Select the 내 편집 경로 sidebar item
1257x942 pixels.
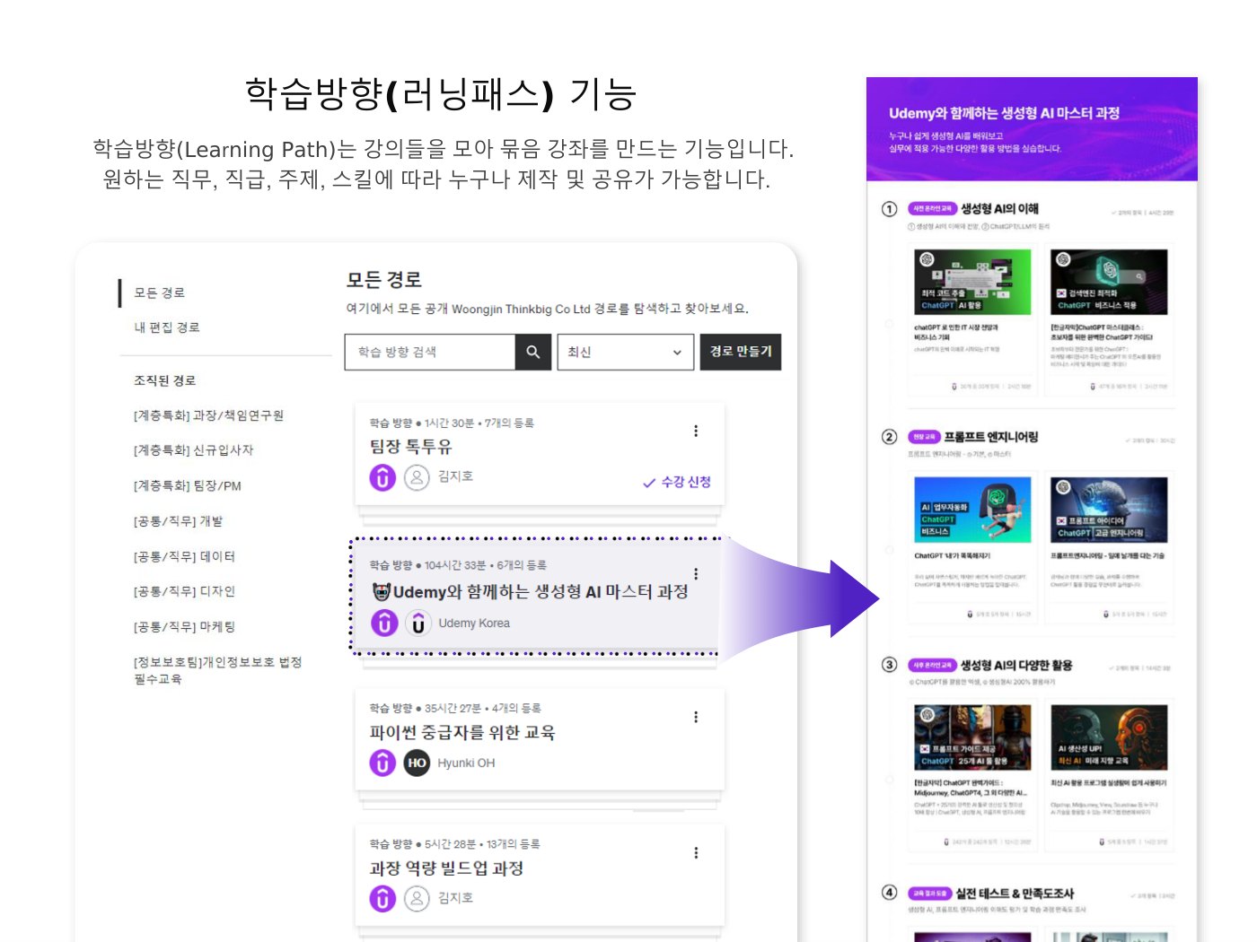(167, 327)
